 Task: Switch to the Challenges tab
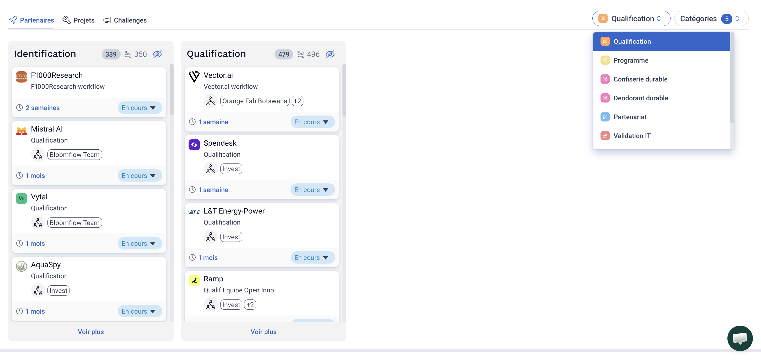coord(125,20)
